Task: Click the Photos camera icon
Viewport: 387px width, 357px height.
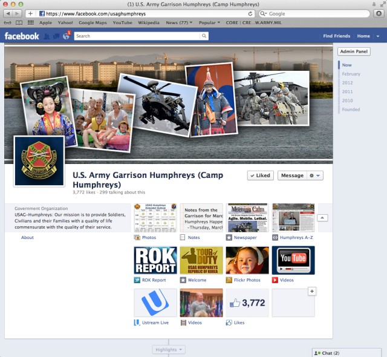Action: [137, 238]
